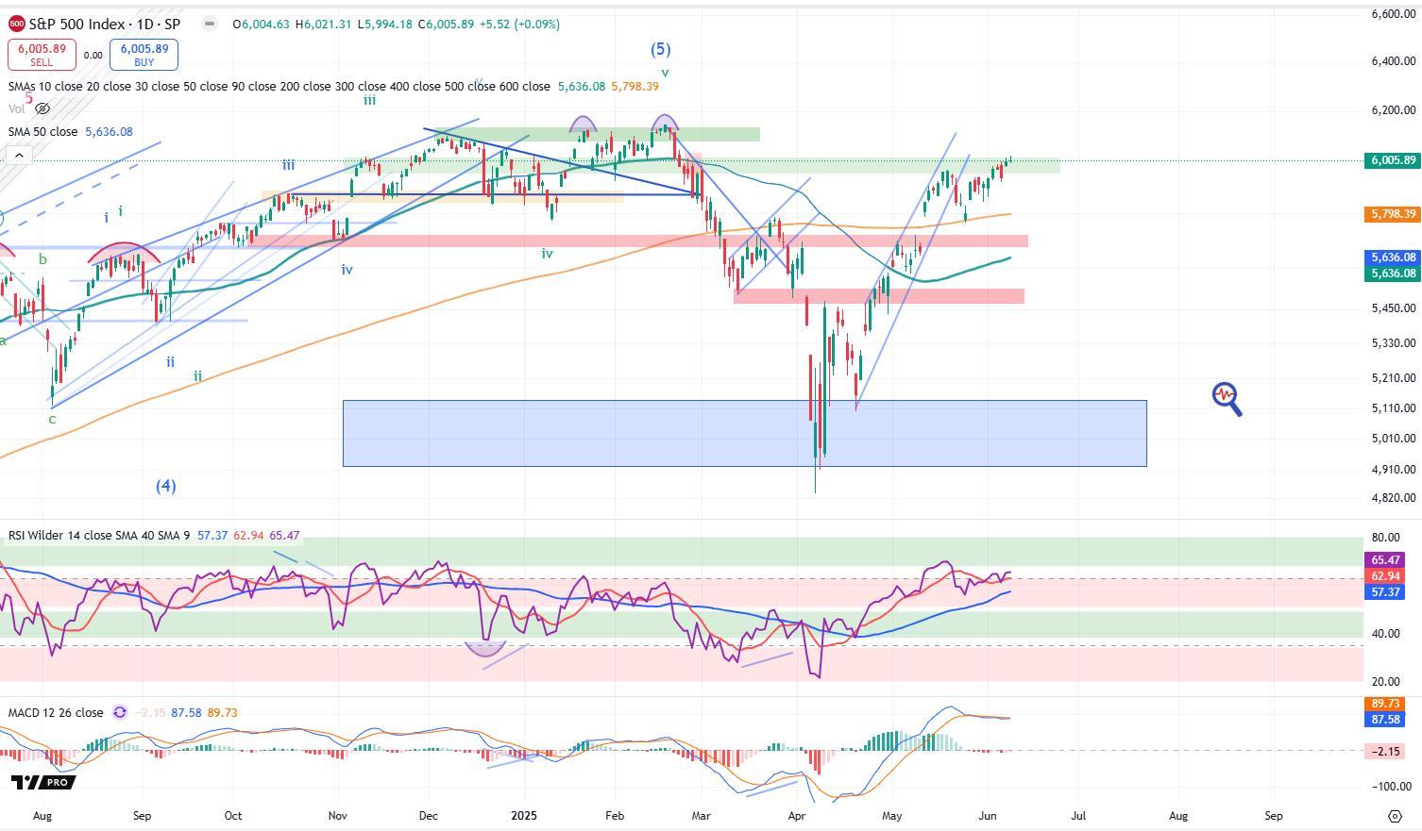Click the blue 87.58 MACD axis label
This screenshot has width=1422, height=831.
1385,720
